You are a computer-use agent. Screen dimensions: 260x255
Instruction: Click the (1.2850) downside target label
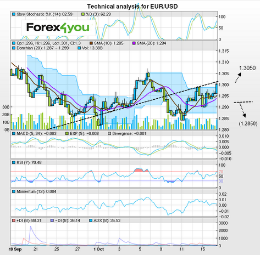click(x=248, y=124)
